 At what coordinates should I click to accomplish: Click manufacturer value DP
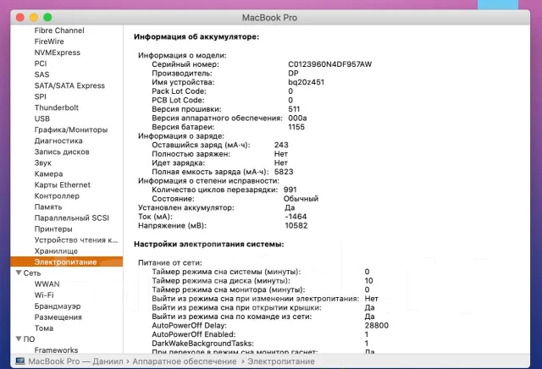pyautogui.click(x=293, y=74)
